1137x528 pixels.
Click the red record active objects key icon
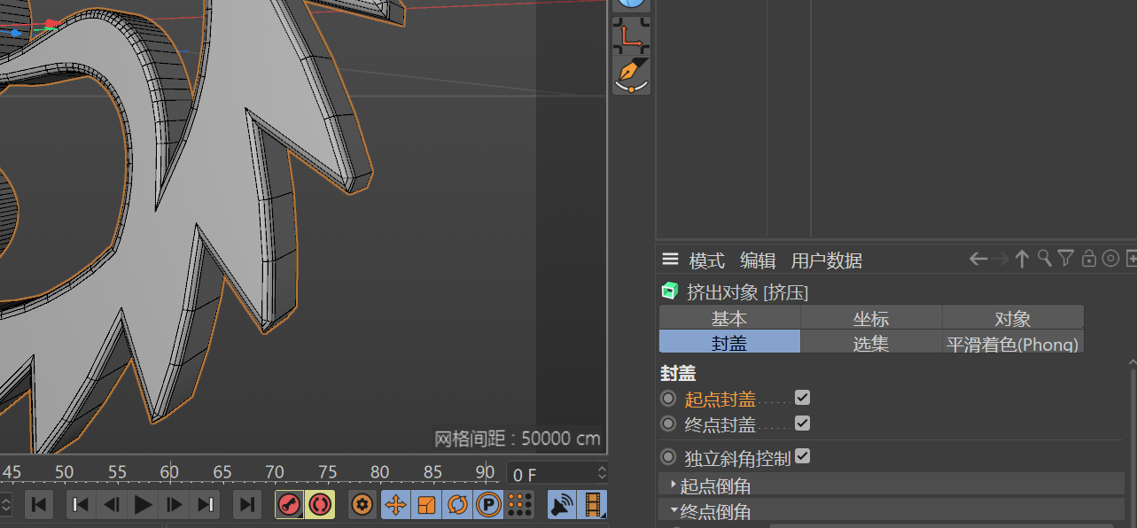[289, 505]
